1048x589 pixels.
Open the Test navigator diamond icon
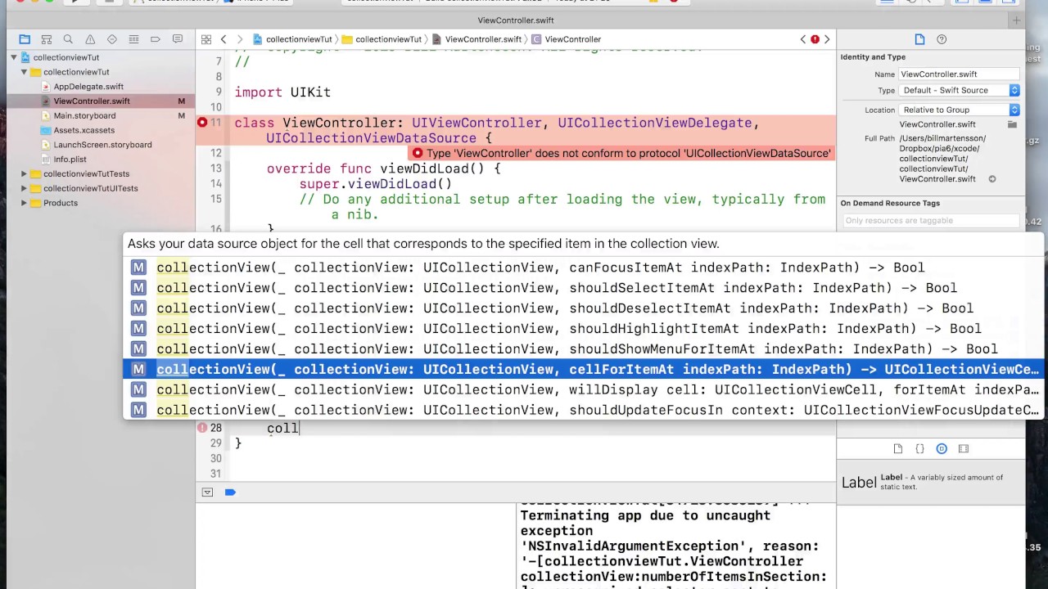coord(112,39)
